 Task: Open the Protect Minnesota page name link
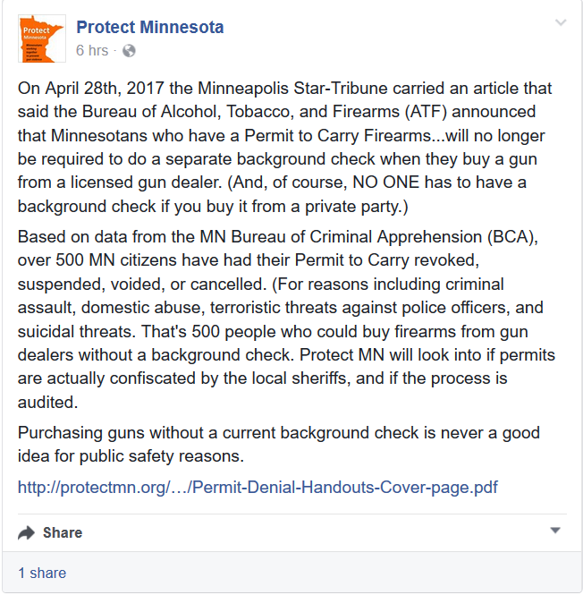click(x=150, y=28)
